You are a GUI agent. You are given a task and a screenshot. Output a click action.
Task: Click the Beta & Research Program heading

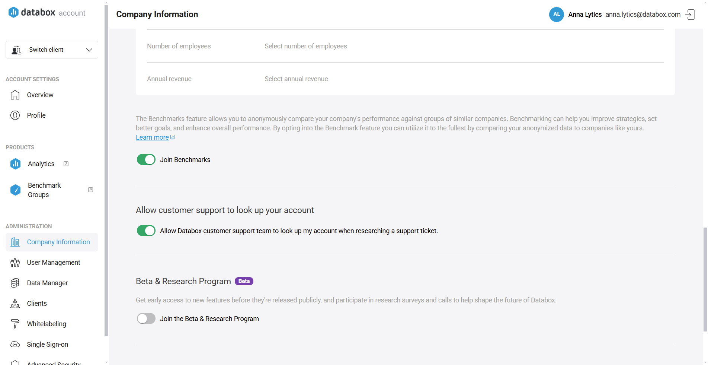183,281
